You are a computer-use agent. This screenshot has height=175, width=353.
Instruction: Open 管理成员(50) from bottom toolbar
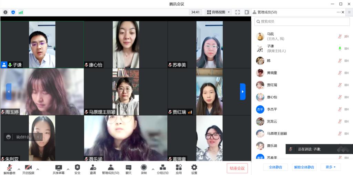pyautogui.click(x=110, y=169)
